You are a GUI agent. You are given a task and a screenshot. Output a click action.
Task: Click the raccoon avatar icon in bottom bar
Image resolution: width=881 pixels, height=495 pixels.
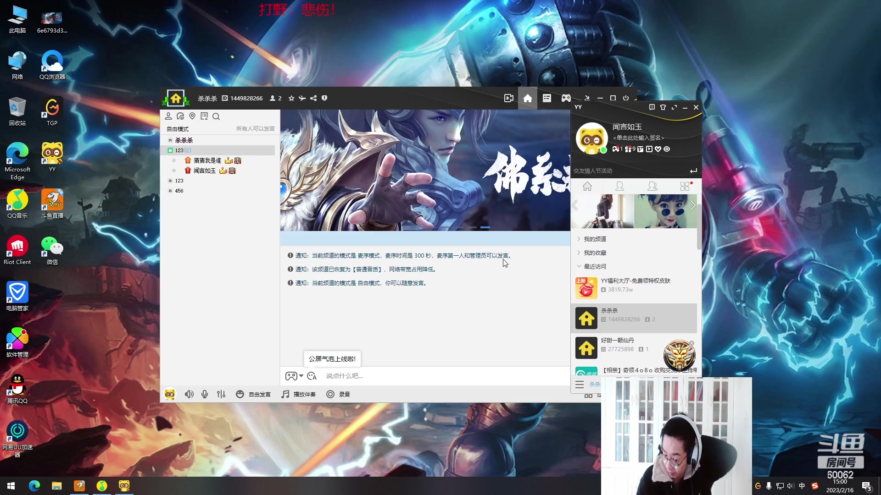(x=170, y=394)
